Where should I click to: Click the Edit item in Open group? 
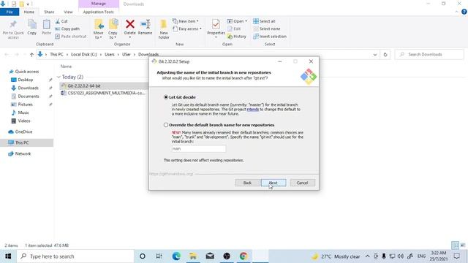pyautogui.click(x=234, y=29)
